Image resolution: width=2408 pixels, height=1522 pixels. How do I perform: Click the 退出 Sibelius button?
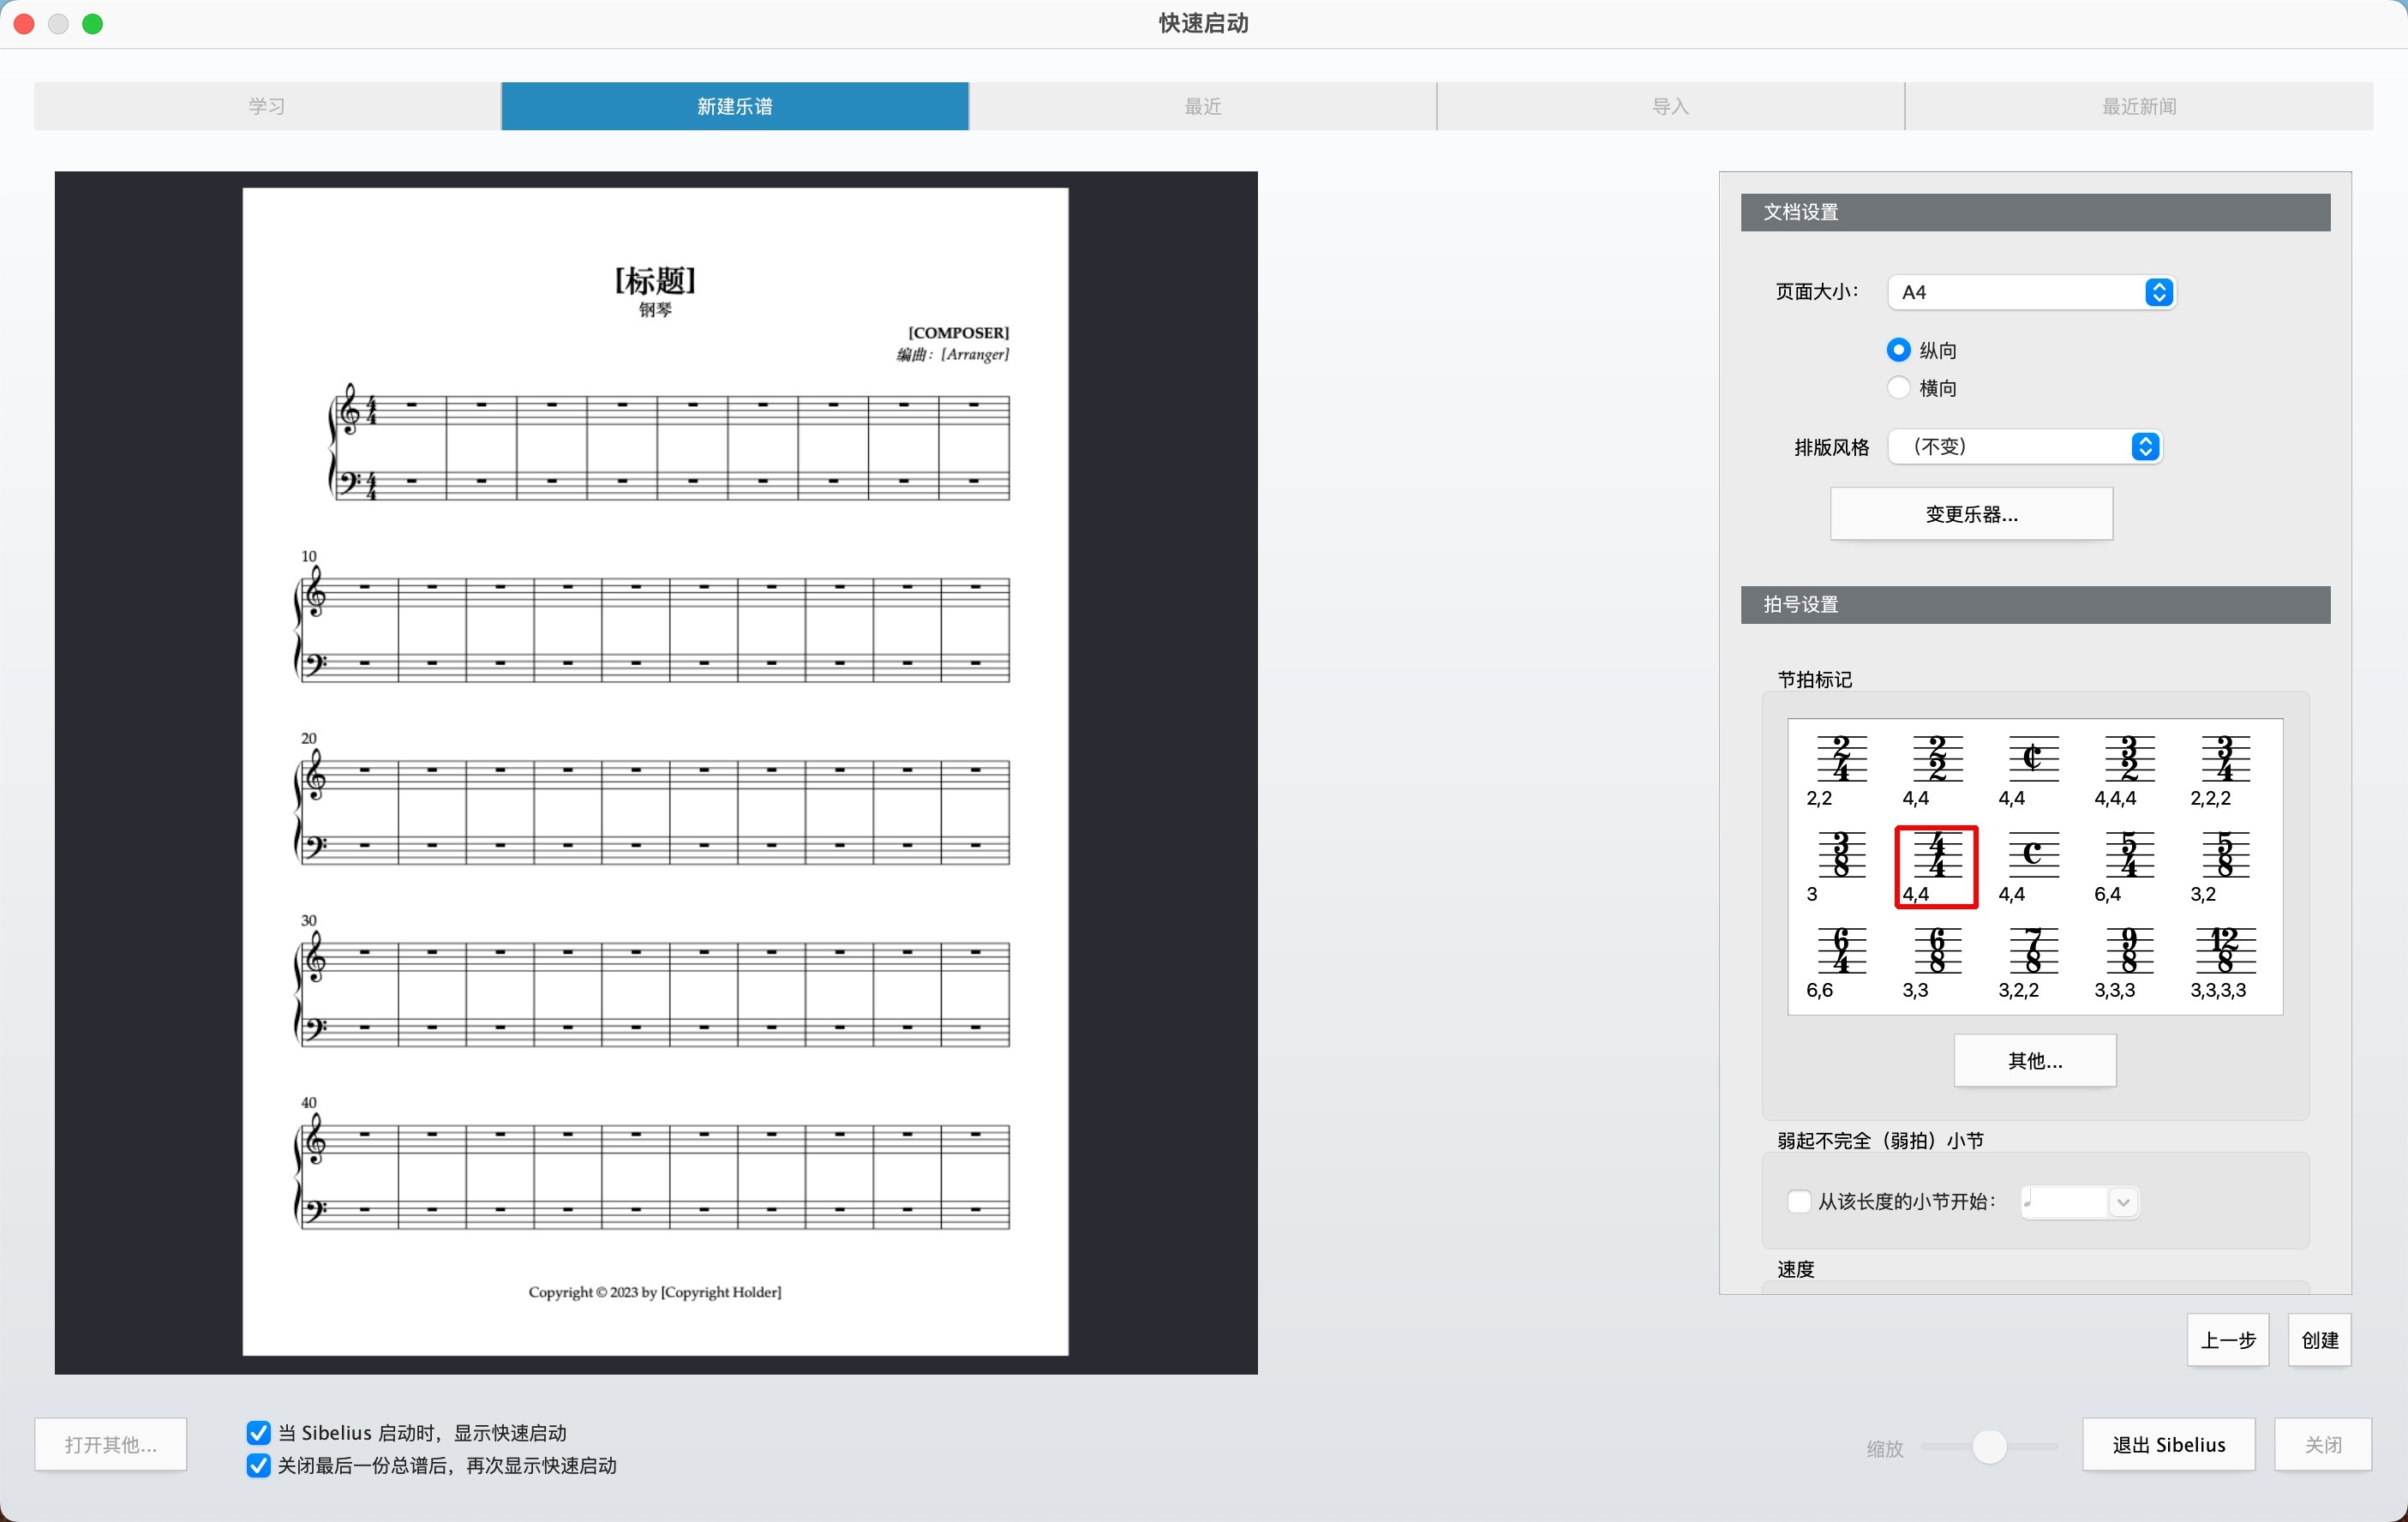(x=2169, y=1444)
